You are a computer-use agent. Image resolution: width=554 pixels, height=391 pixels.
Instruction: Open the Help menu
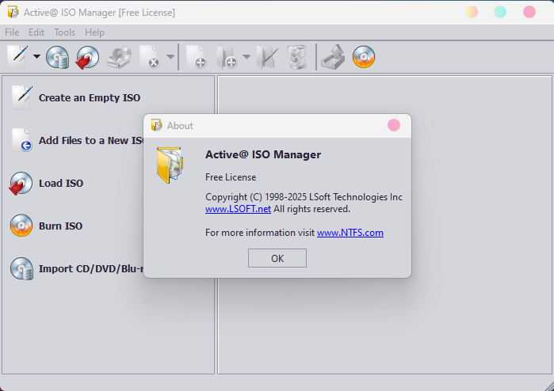(94, 32)
